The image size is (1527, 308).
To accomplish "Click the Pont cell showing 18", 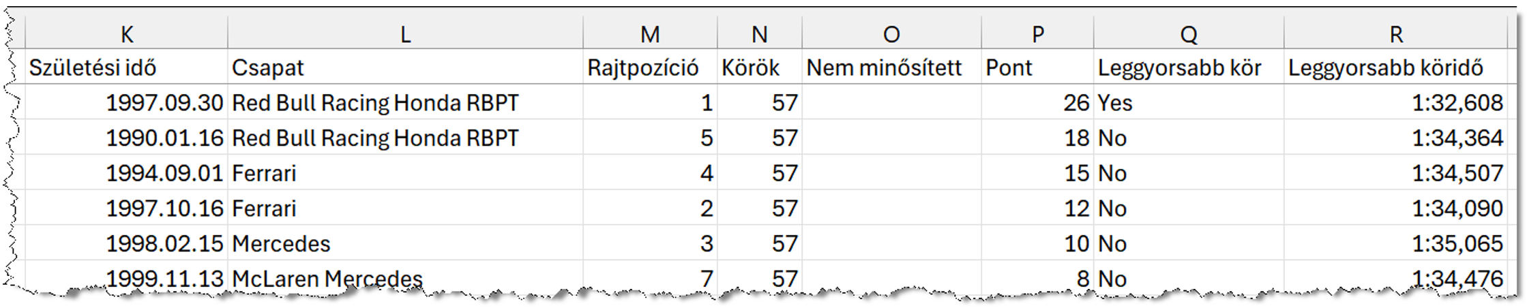I will coord(1037,138).
